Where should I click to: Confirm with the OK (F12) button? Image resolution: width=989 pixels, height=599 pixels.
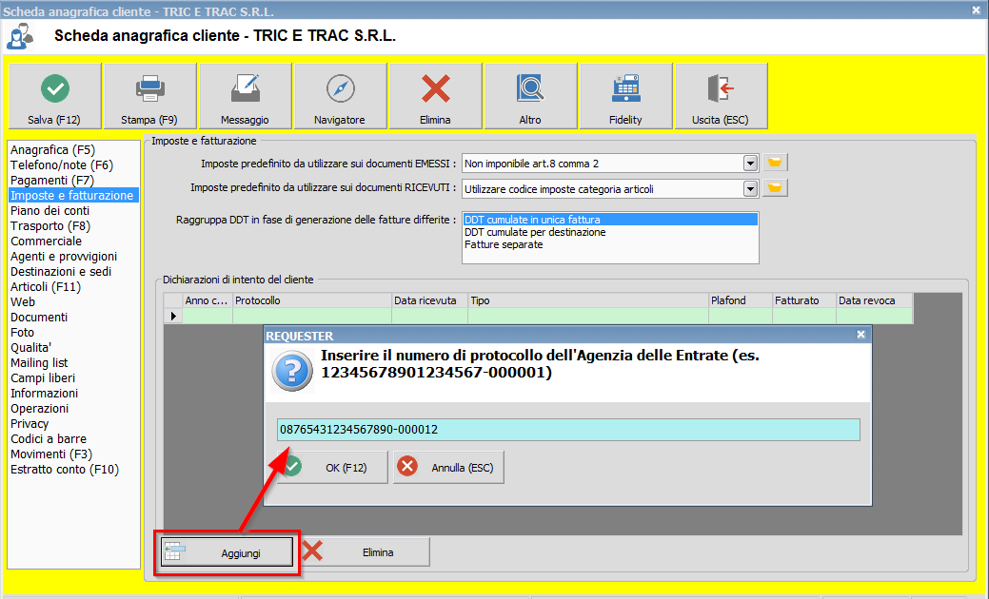(332, 467)
